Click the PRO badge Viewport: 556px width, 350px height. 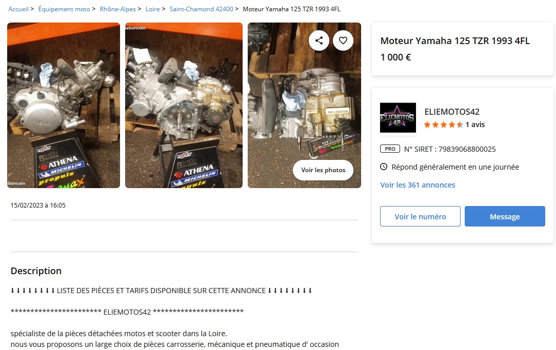(390, 149)
